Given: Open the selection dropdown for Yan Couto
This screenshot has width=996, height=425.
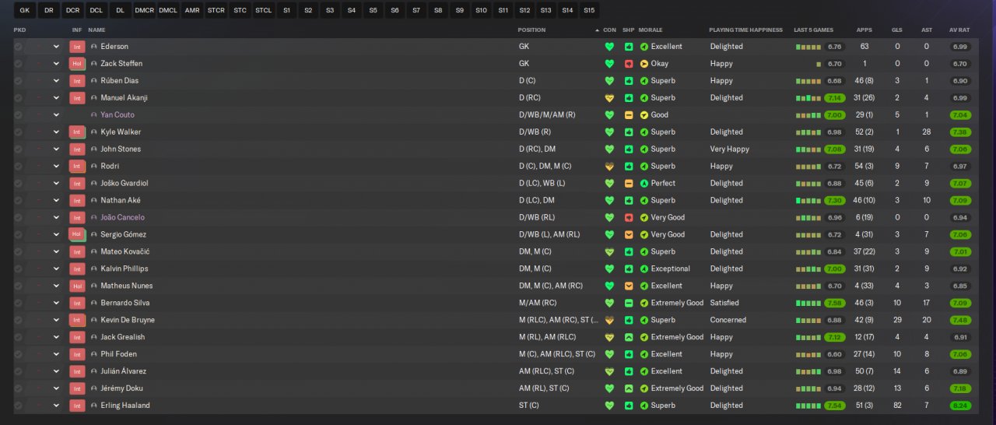Looking at the screenshot, I should coord(56,115).
